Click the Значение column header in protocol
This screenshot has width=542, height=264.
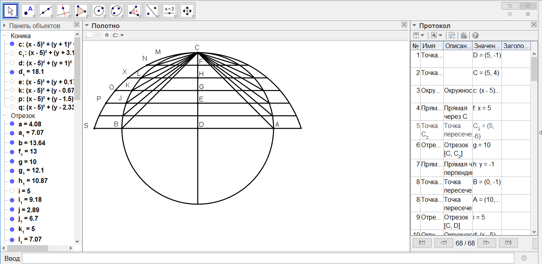pos(486,46)
